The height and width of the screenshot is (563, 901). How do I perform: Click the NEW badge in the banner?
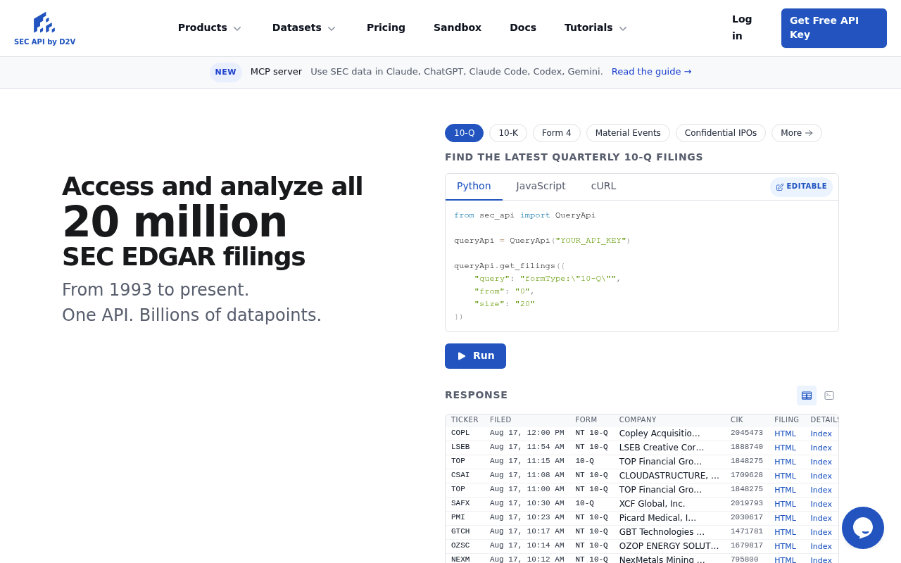tap(226, 72)
